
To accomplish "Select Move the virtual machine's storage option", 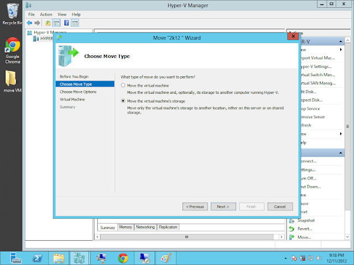I will click(x=123, y=102).
